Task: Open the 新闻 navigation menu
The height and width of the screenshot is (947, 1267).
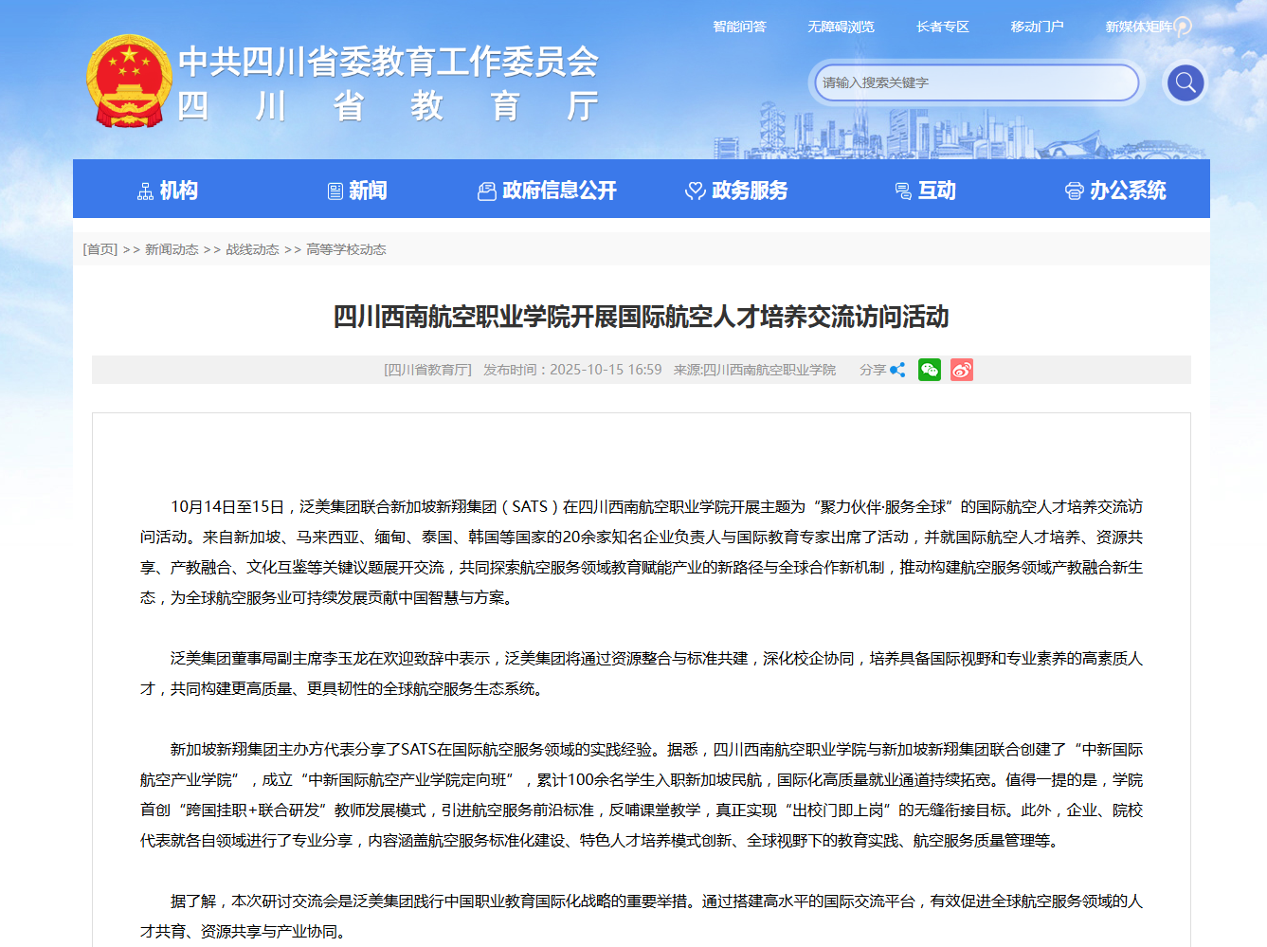Action: point(357,191)
